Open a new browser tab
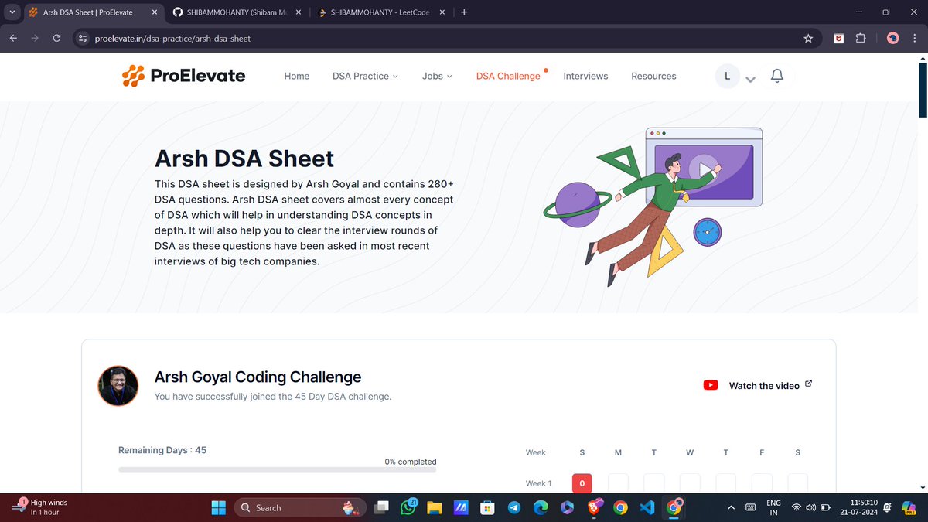 [464, 12]
